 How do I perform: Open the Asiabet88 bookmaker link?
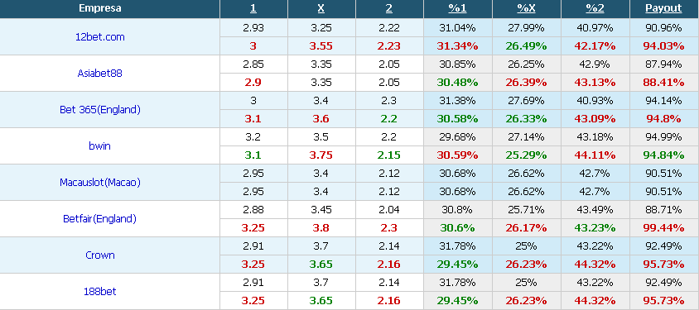pyautogui.click(x=100, y=74)
